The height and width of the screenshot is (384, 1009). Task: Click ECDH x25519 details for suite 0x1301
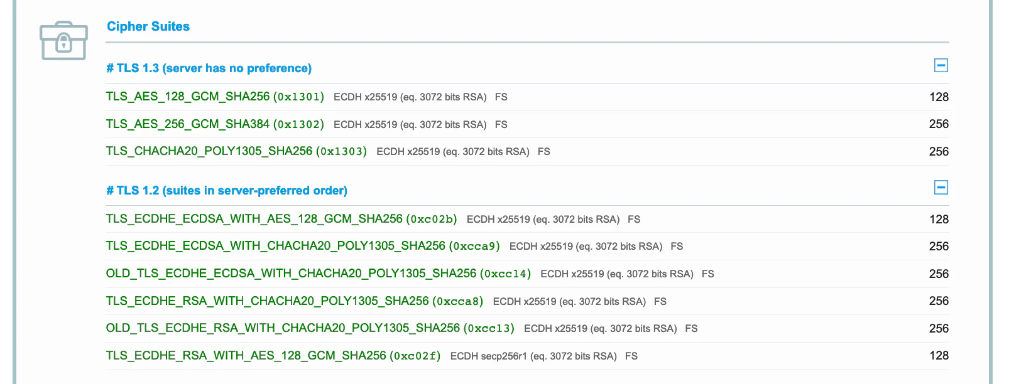click(410, 97)
